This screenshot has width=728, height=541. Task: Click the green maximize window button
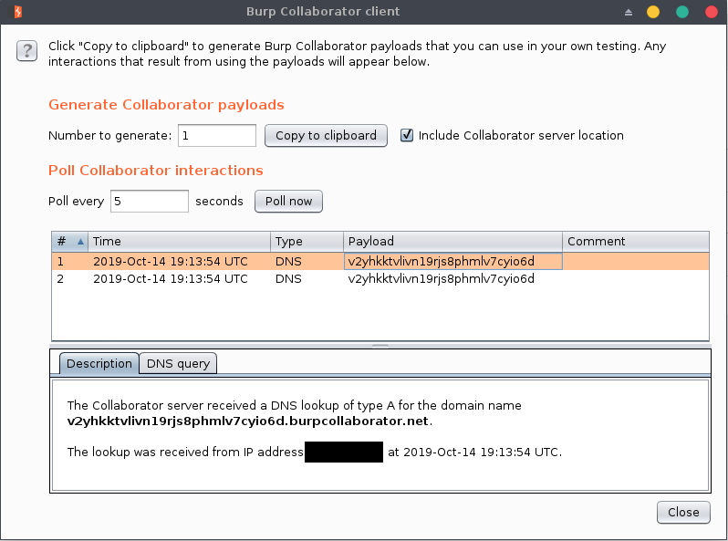click(682, 12)
